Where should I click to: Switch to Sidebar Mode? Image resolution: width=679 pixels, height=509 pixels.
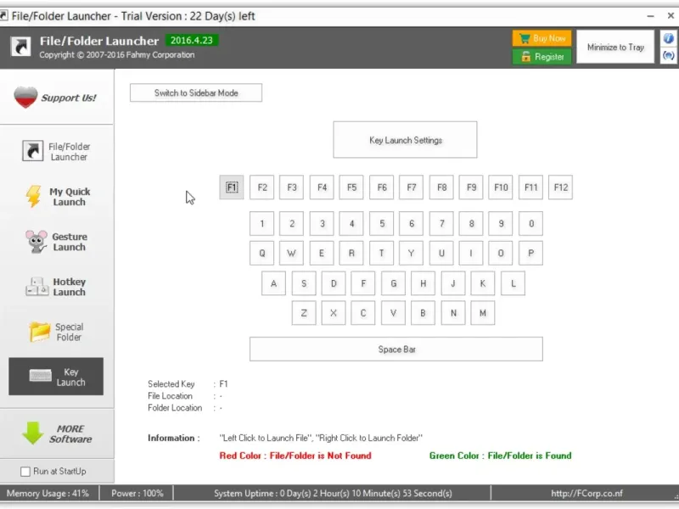(x=196, y=92)
